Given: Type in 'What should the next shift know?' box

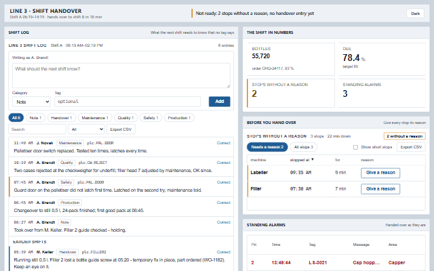Looking at the screenshot, I should (121, 75).
